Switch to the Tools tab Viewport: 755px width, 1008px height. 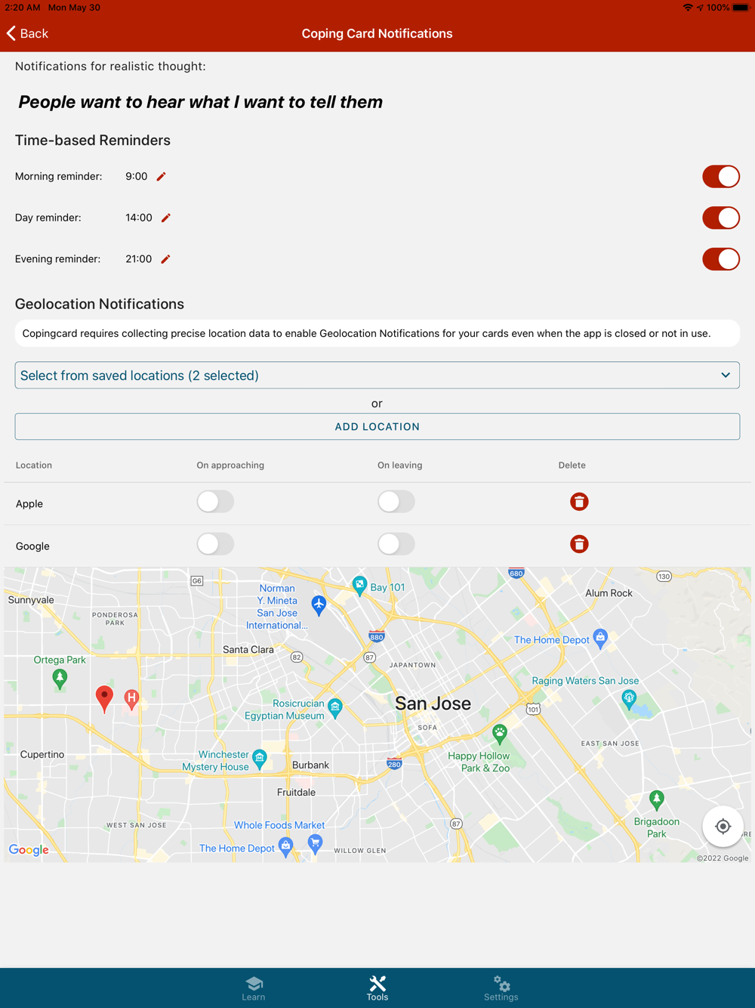(377, 988)
